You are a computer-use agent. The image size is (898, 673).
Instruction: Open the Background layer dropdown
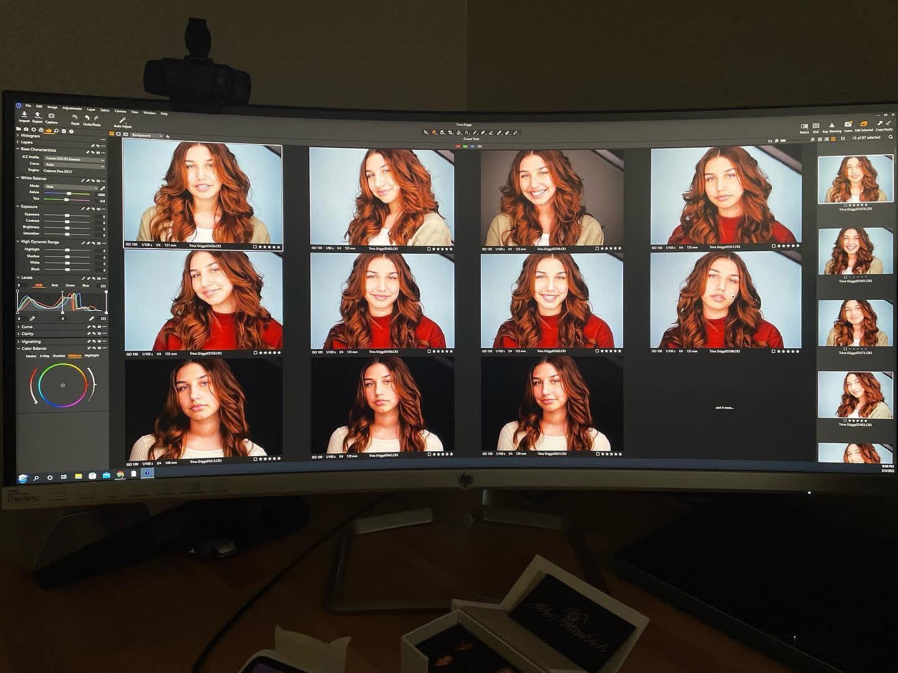pos(147,135)
